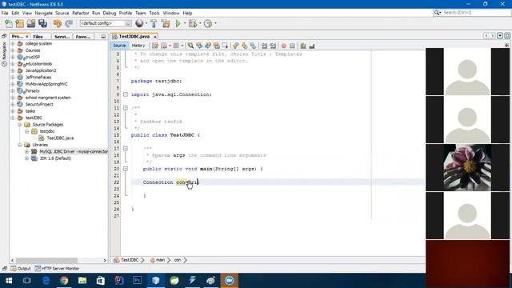Viewport: 512px width, 288px height.
Task: Select TestJDBC.java in the project tree
Action: [x=60, y=138]
